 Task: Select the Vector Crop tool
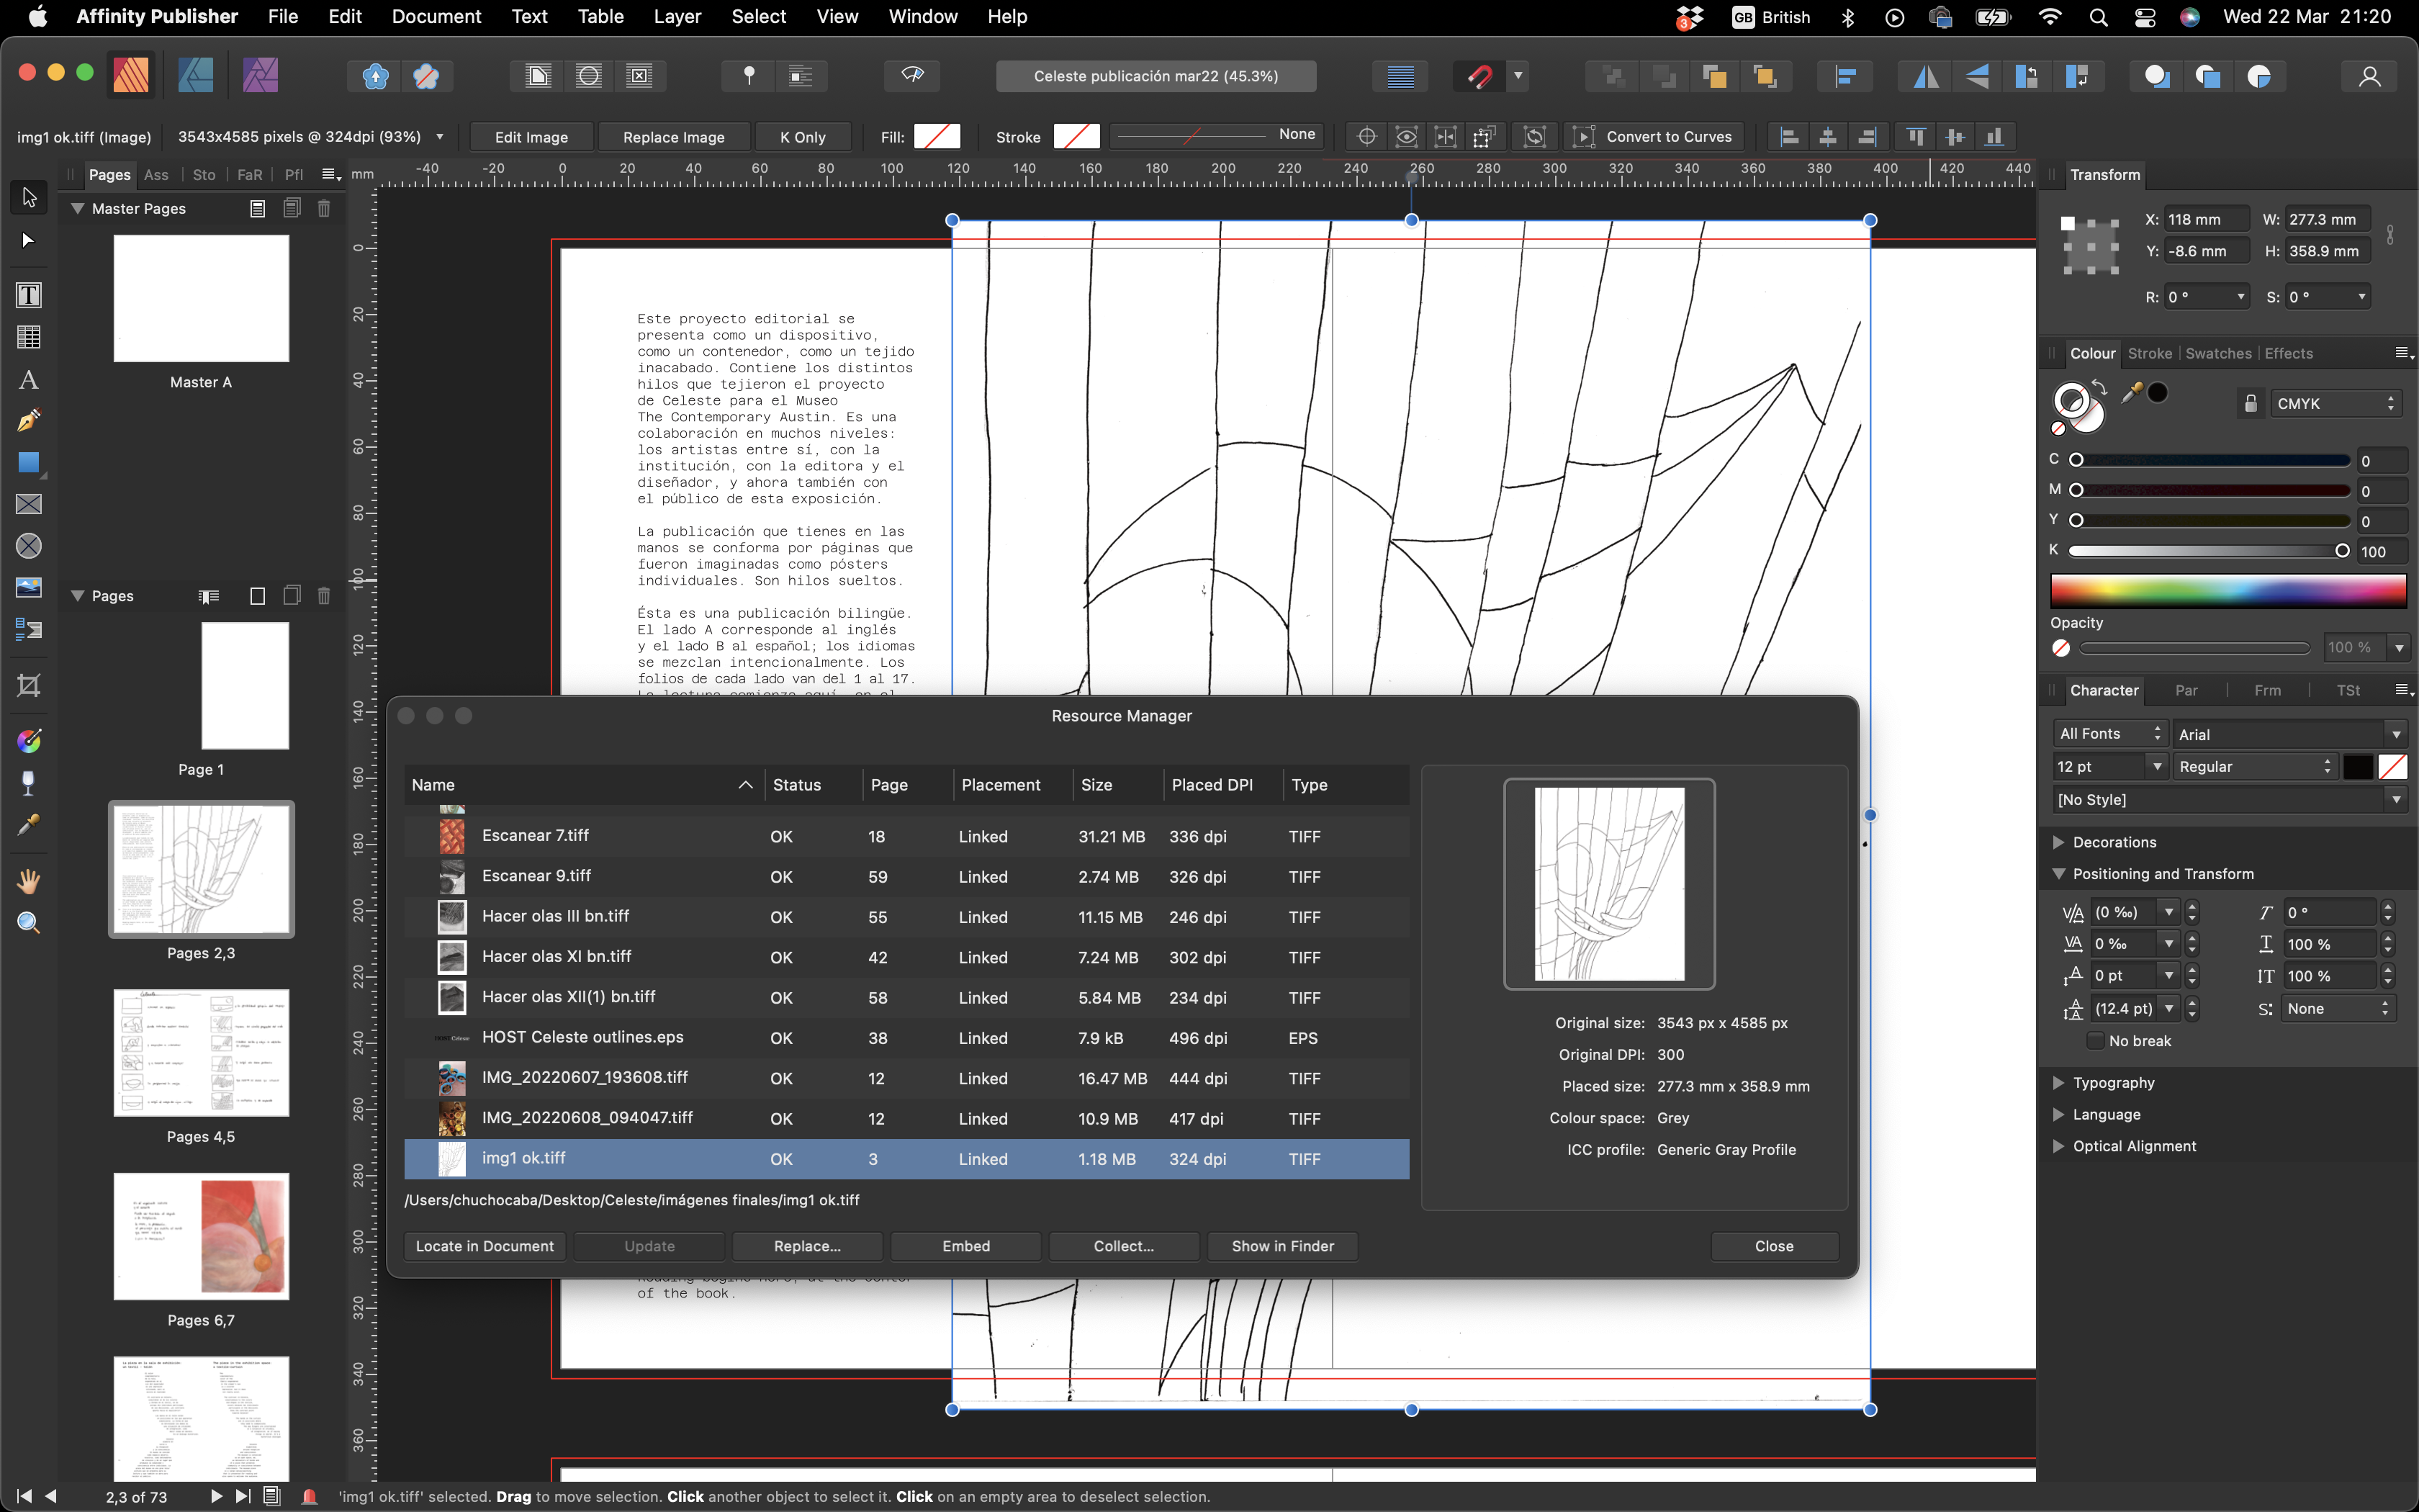tap(28, 686)
